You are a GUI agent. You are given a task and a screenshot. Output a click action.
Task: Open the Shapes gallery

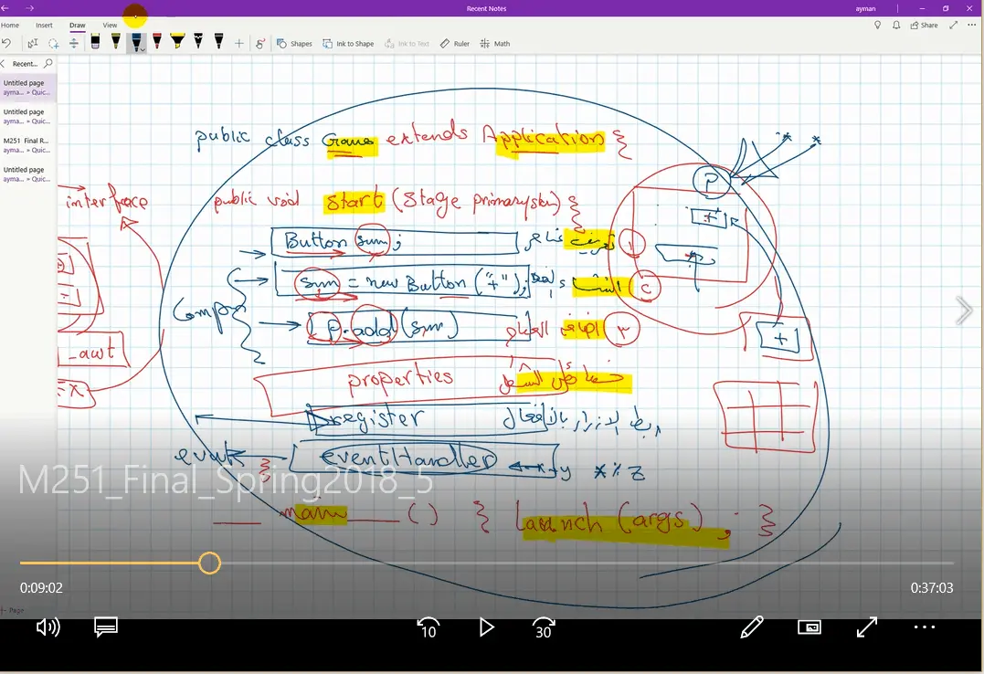point(294,43)
